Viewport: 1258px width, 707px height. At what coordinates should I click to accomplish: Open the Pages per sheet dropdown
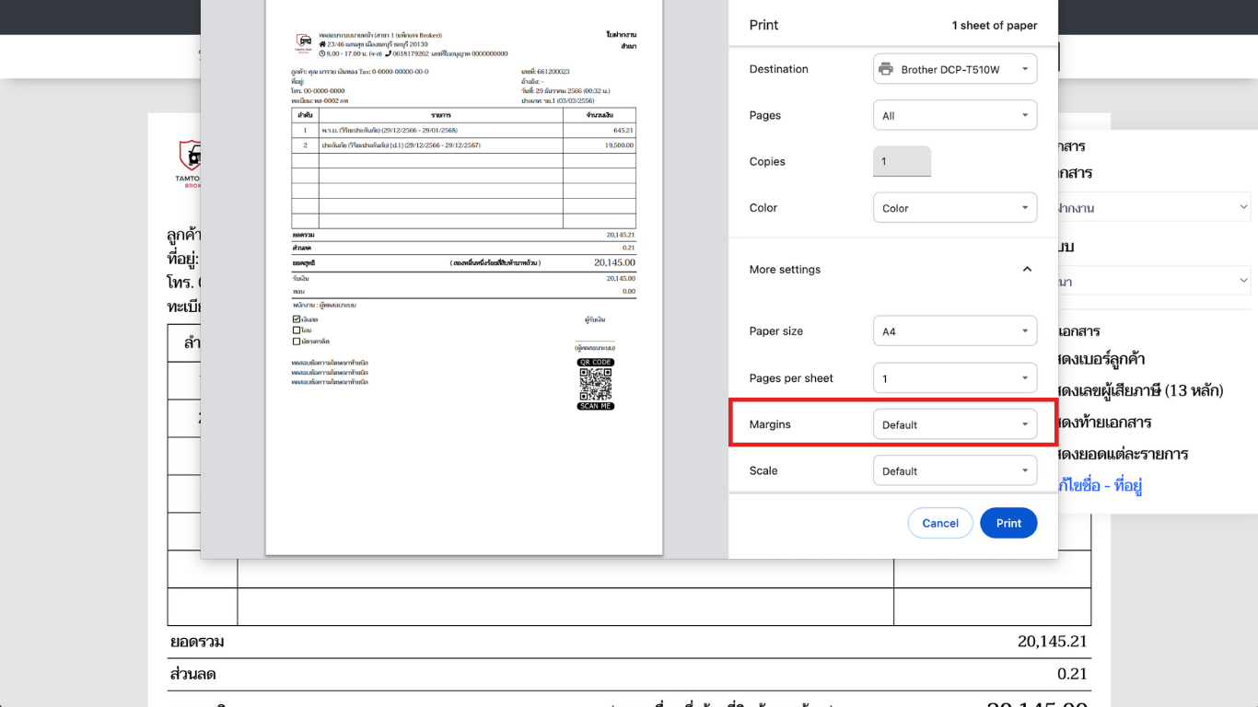[x=954, y=378]
